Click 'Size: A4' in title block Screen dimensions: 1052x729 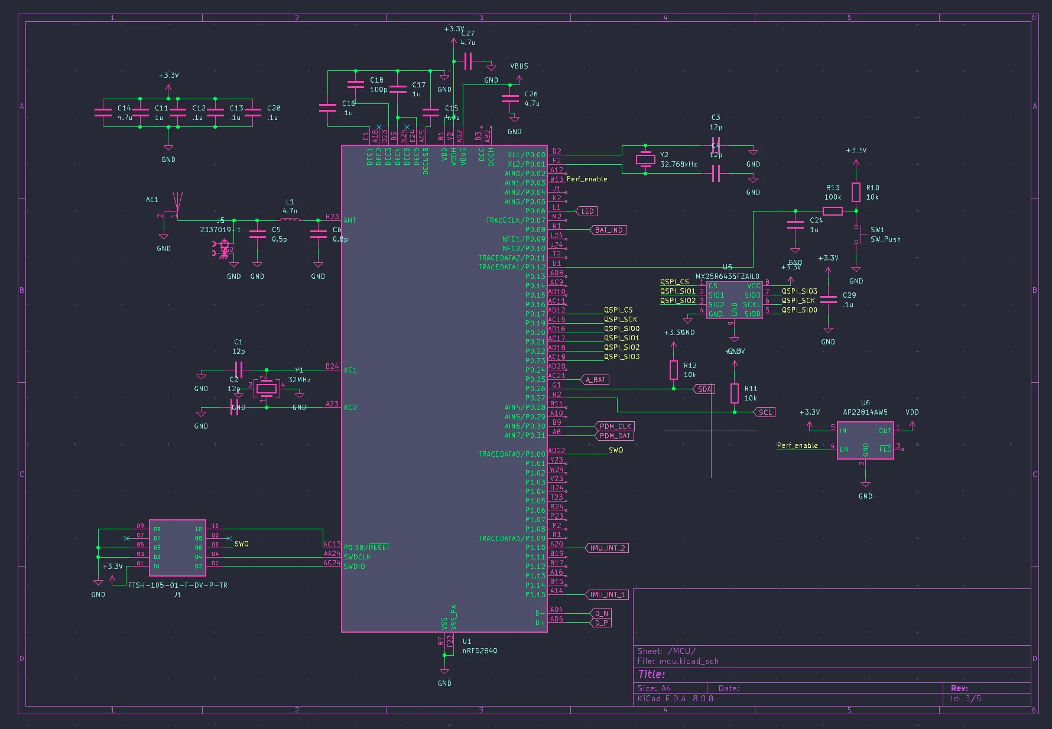coord(654,688)
